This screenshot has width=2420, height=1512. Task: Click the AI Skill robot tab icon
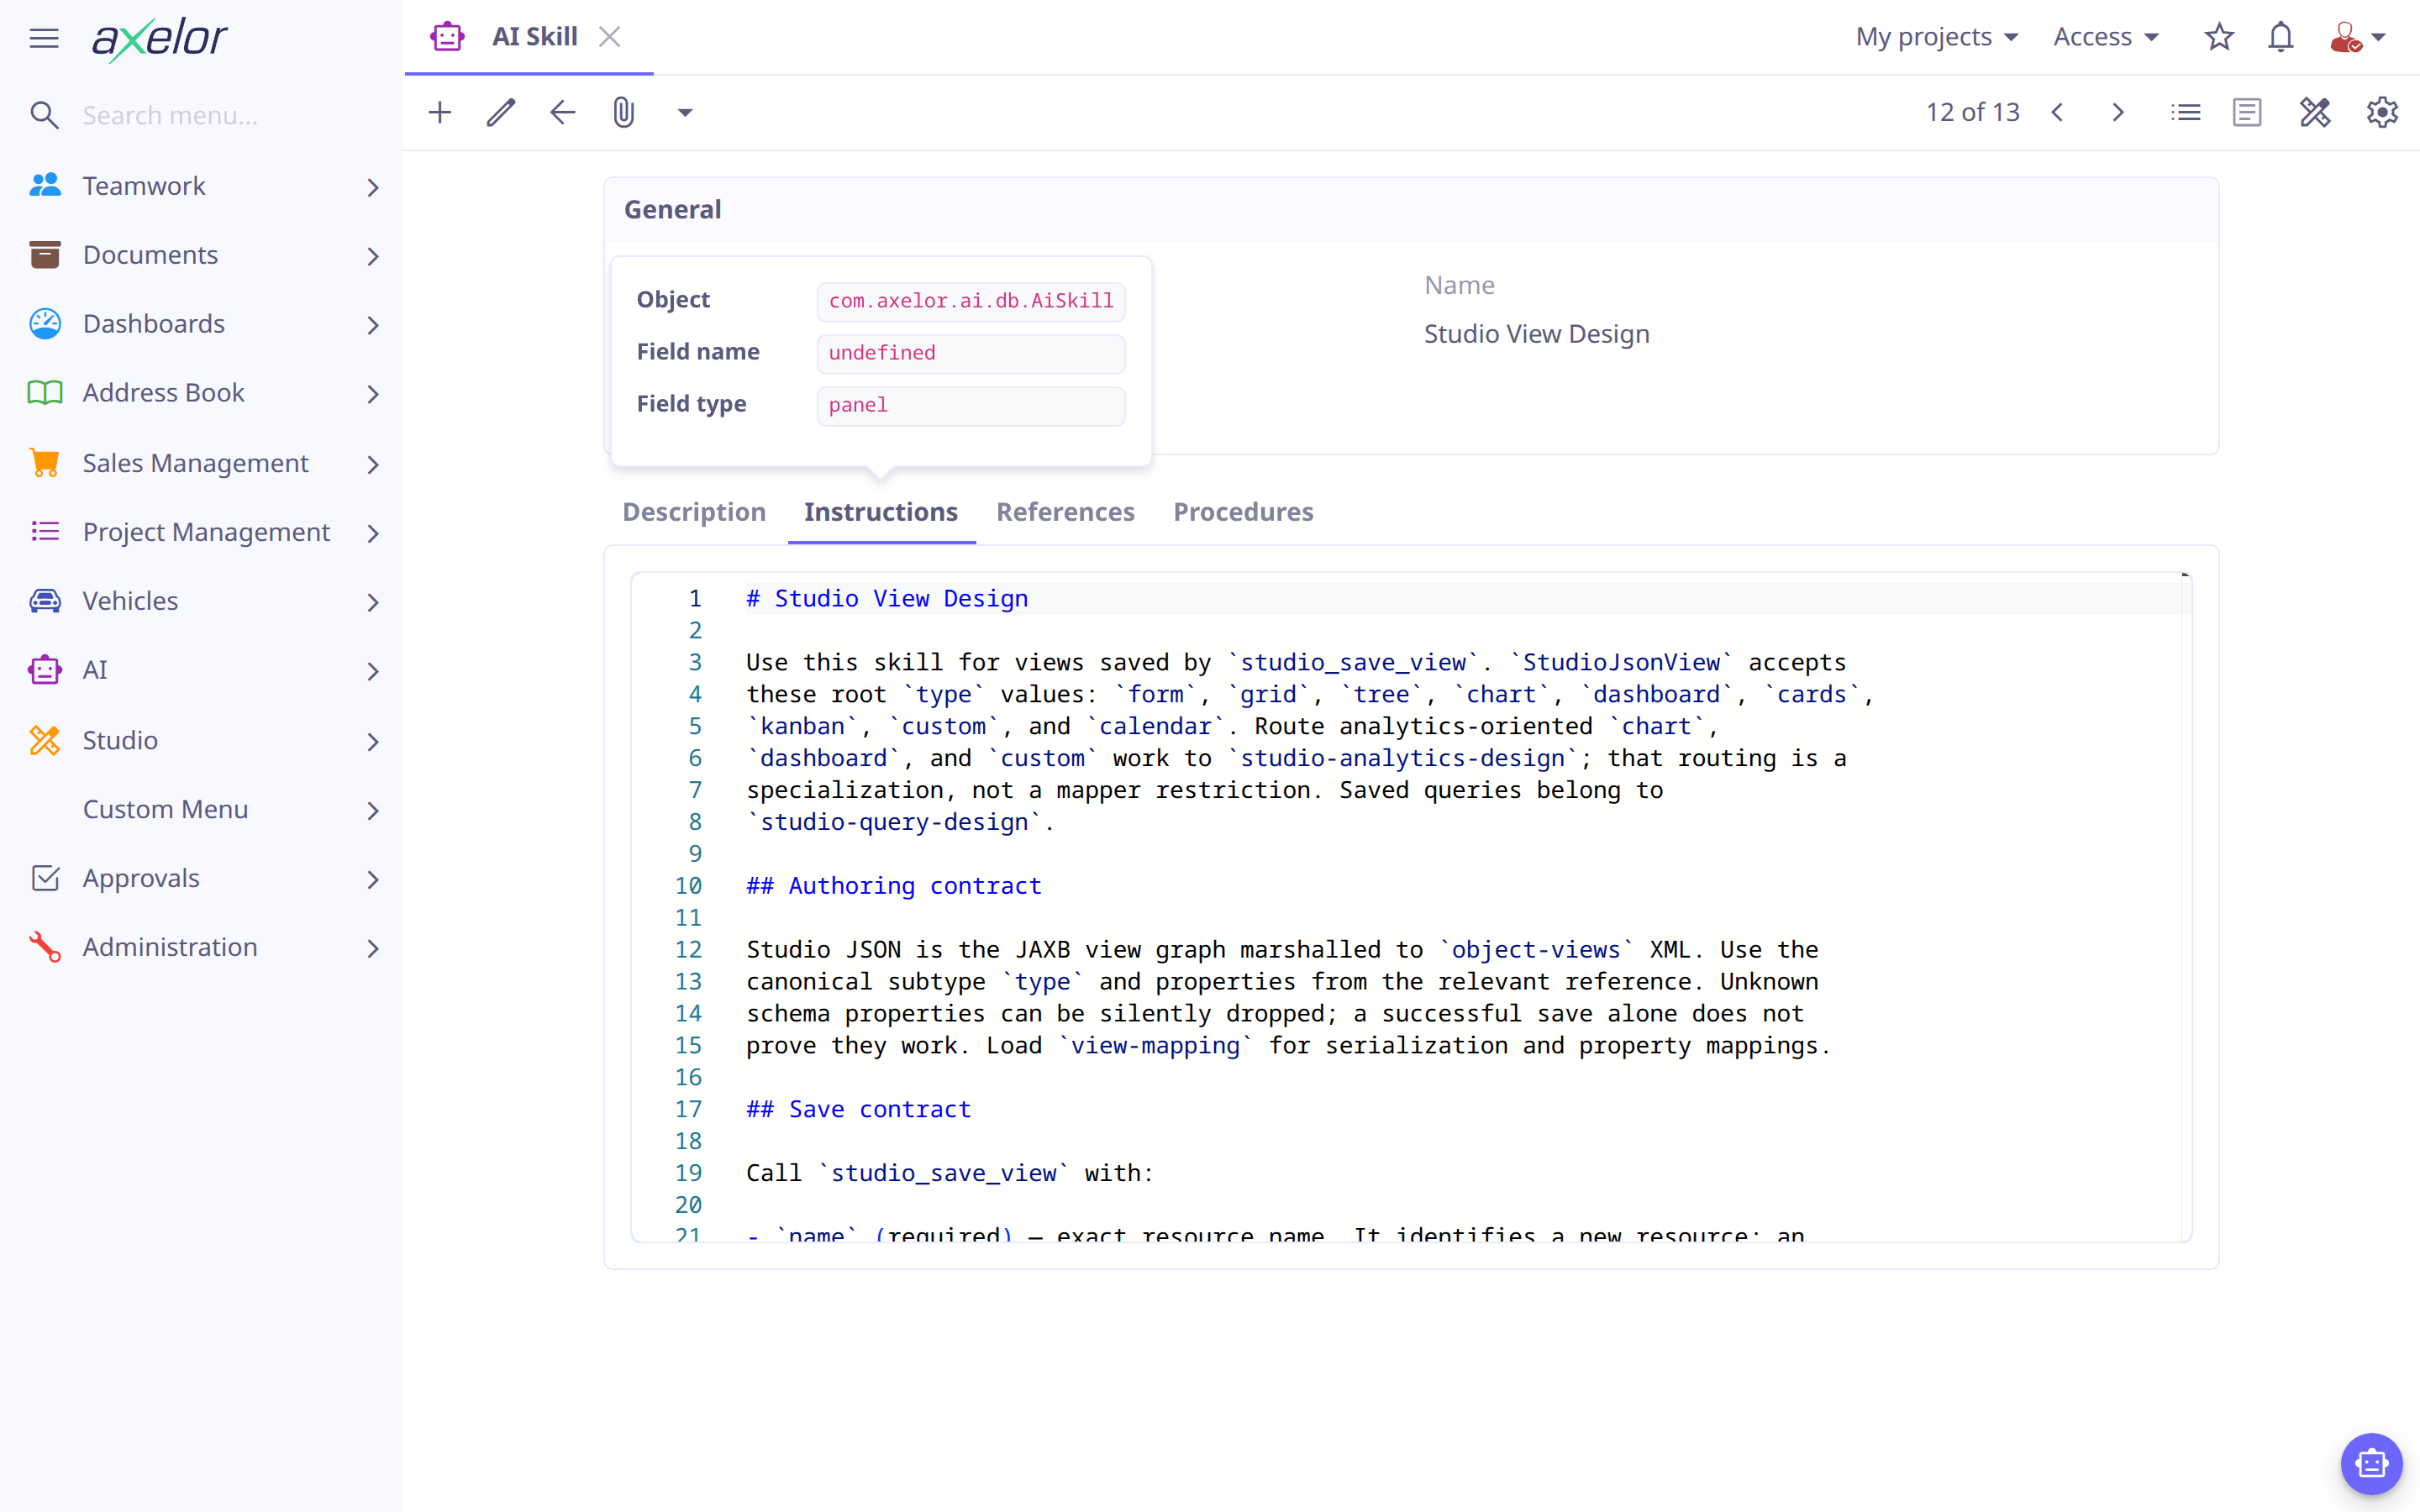[x=447, y=37]
